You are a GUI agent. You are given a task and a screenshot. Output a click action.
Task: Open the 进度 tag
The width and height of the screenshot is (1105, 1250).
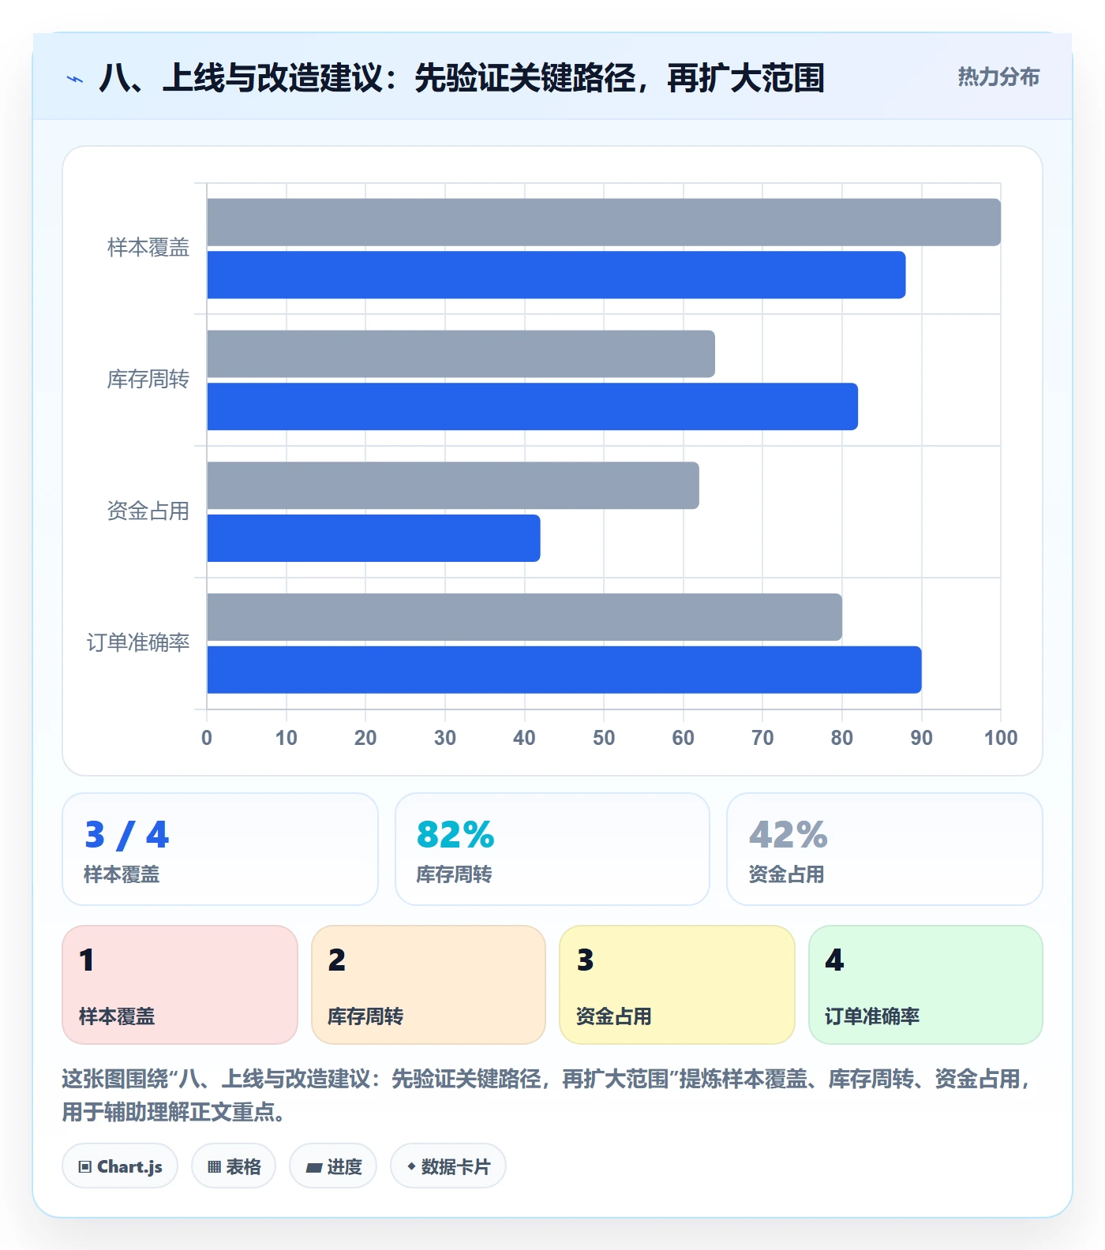[333, 1166]
